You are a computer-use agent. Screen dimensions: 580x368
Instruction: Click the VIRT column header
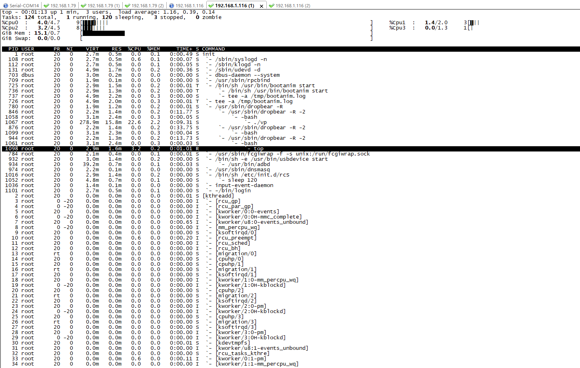click(x=92, y=49)
